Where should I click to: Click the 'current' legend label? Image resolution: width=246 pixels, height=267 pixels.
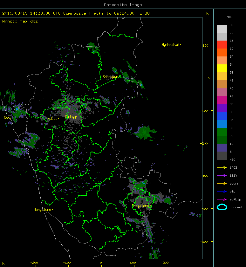point(236,207)
